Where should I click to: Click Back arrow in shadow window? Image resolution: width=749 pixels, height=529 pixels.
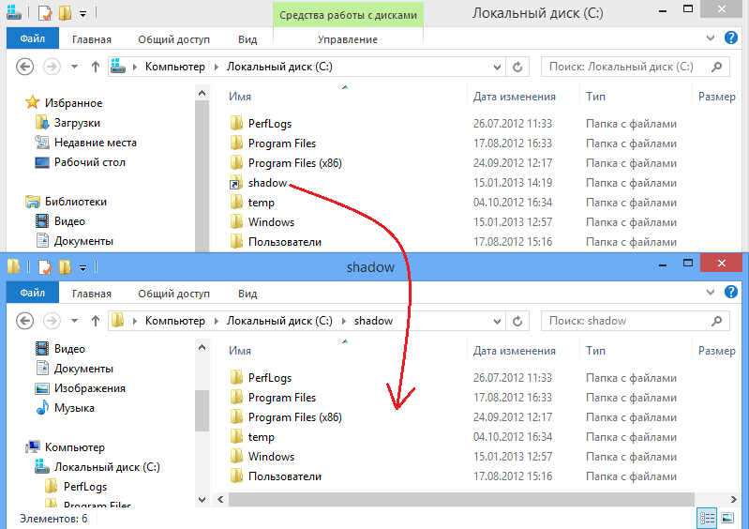(x=24, y=321)
